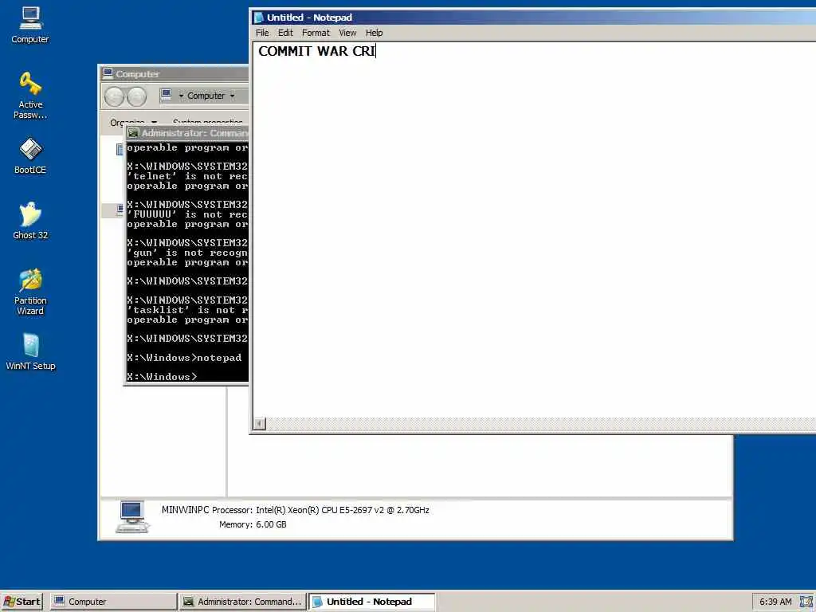The image size is (816, 612).
Task: Open Notepad's Edit menu
Action: point(285,33)
